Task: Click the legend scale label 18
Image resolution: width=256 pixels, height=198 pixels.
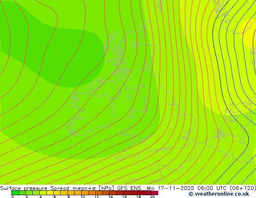Action: tap(138, 197)
